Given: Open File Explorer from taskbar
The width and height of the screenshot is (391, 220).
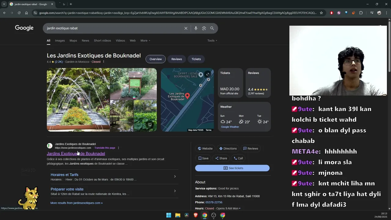Looking at the screenshot, I should pos(178,215).
